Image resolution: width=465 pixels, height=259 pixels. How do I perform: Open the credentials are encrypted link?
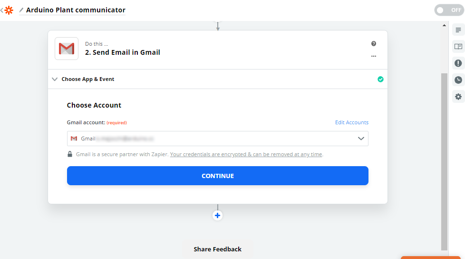tap(246, 154)
